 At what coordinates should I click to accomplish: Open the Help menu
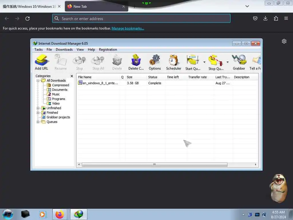click(91, 50)
